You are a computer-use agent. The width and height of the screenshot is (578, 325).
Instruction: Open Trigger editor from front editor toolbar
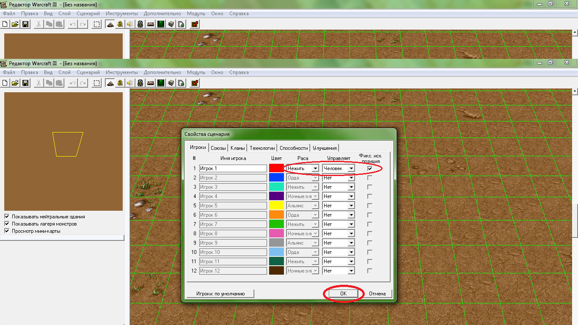coord(120,83)
